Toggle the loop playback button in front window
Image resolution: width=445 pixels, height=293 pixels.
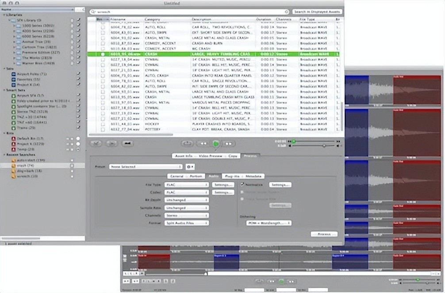point(187,143)
